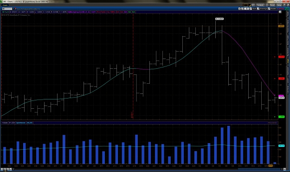The height and width of the screenshot is (172, 290).
Task: Click the horizontal scrollbar thumb
Action: (259, 169)
